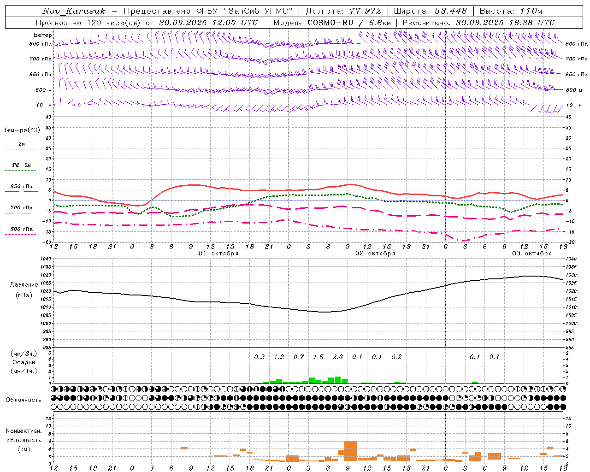Click the date label '03 октября'
This screenshot has width=590, height=472.
click(x=532, y=254)
